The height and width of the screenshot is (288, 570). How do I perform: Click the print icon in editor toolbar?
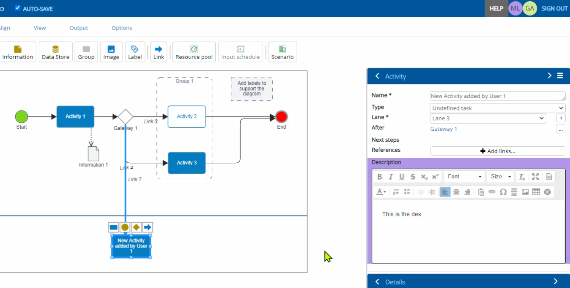pyautogui.click(x=548, y=192)
